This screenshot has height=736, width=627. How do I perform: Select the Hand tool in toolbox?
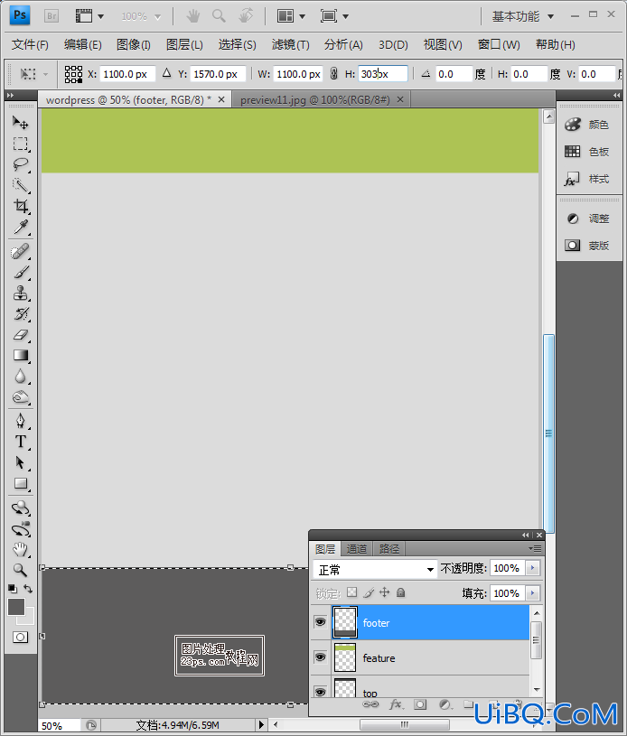click(x=20, y=549)
